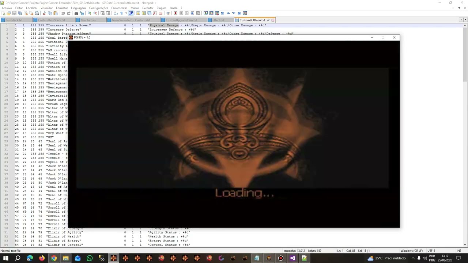Click the tab bar scroll-left arrow
Screen dimensions: 468x263
[460, 20]
